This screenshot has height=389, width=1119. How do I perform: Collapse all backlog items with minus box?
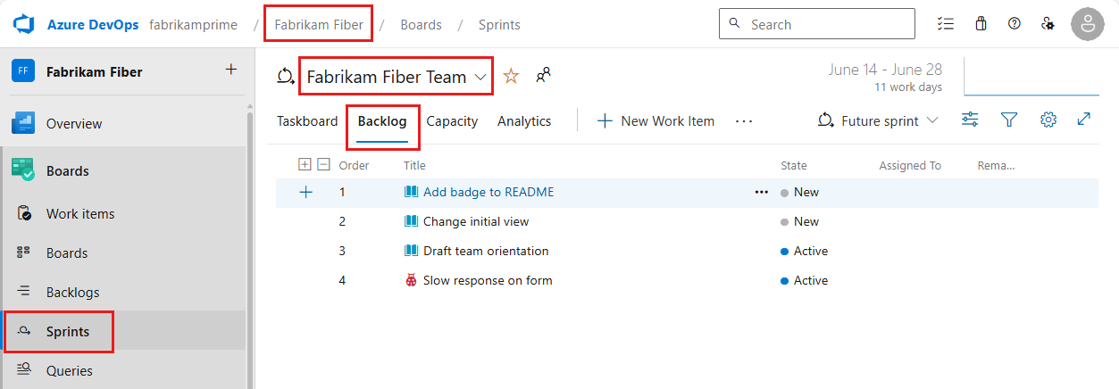323,164
